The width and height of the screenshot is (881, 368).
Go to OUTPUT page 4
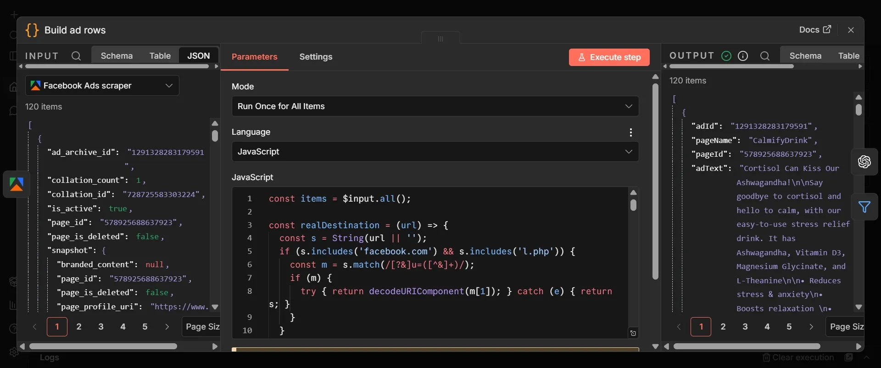[767, 327]
